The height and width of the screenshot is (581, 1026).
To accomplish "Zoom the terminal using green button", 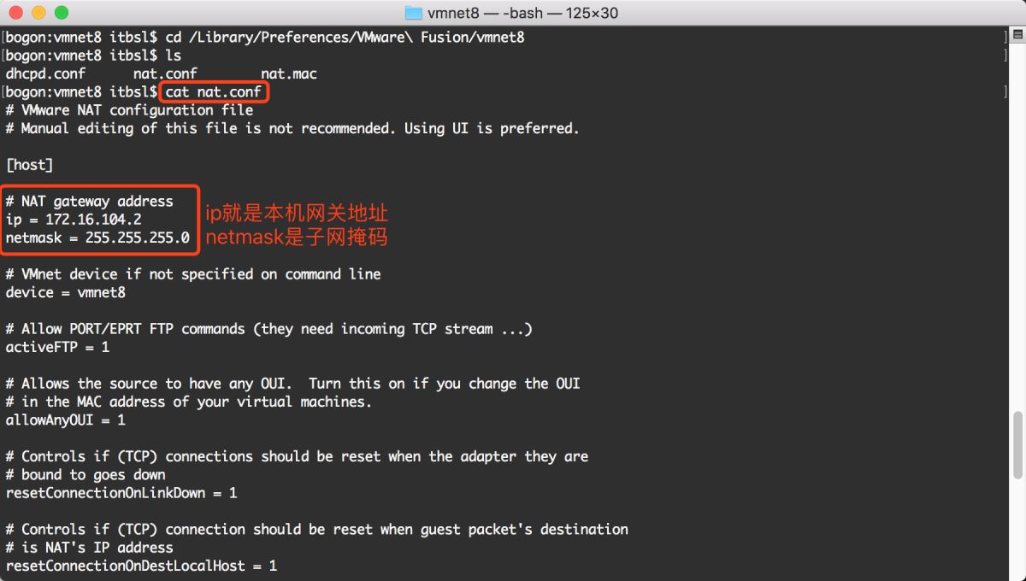I will [61, 13].
